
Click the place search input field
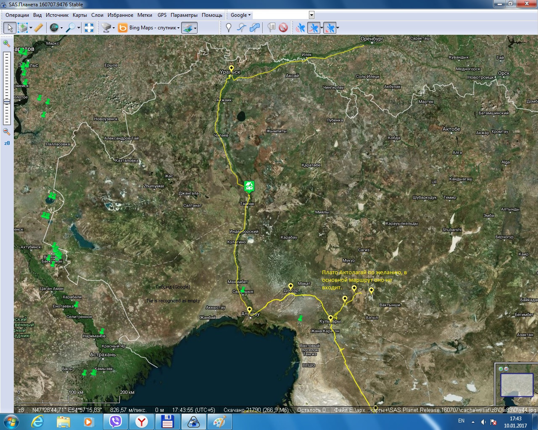click(x=281, y=15)
